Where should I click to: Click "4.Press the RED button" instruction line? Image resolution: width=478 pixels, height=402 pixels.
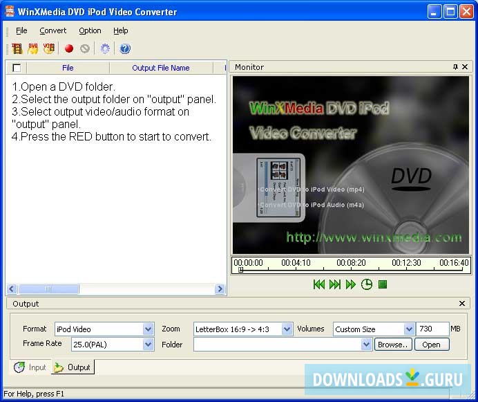[112, 136]
